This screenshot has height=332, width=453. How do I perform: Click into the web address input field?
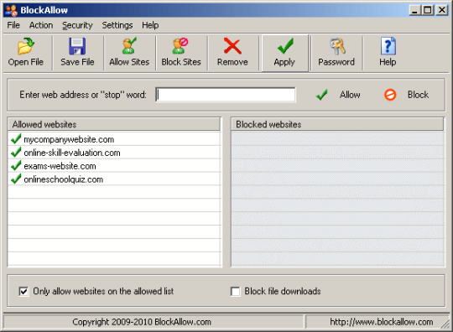[x=226, y=95]
